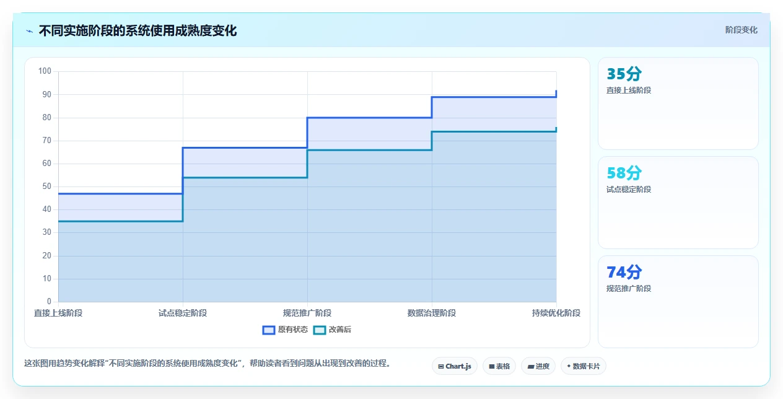Click 试点稳定阶段 caption under 58分

629,190
